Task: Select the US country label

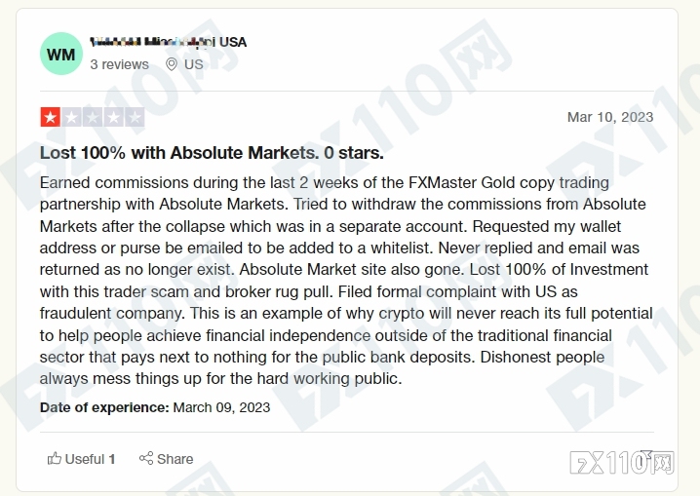Action: (x=194, y=64)
